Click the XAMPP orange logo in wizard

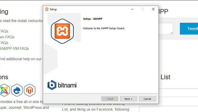click(62, 31)
